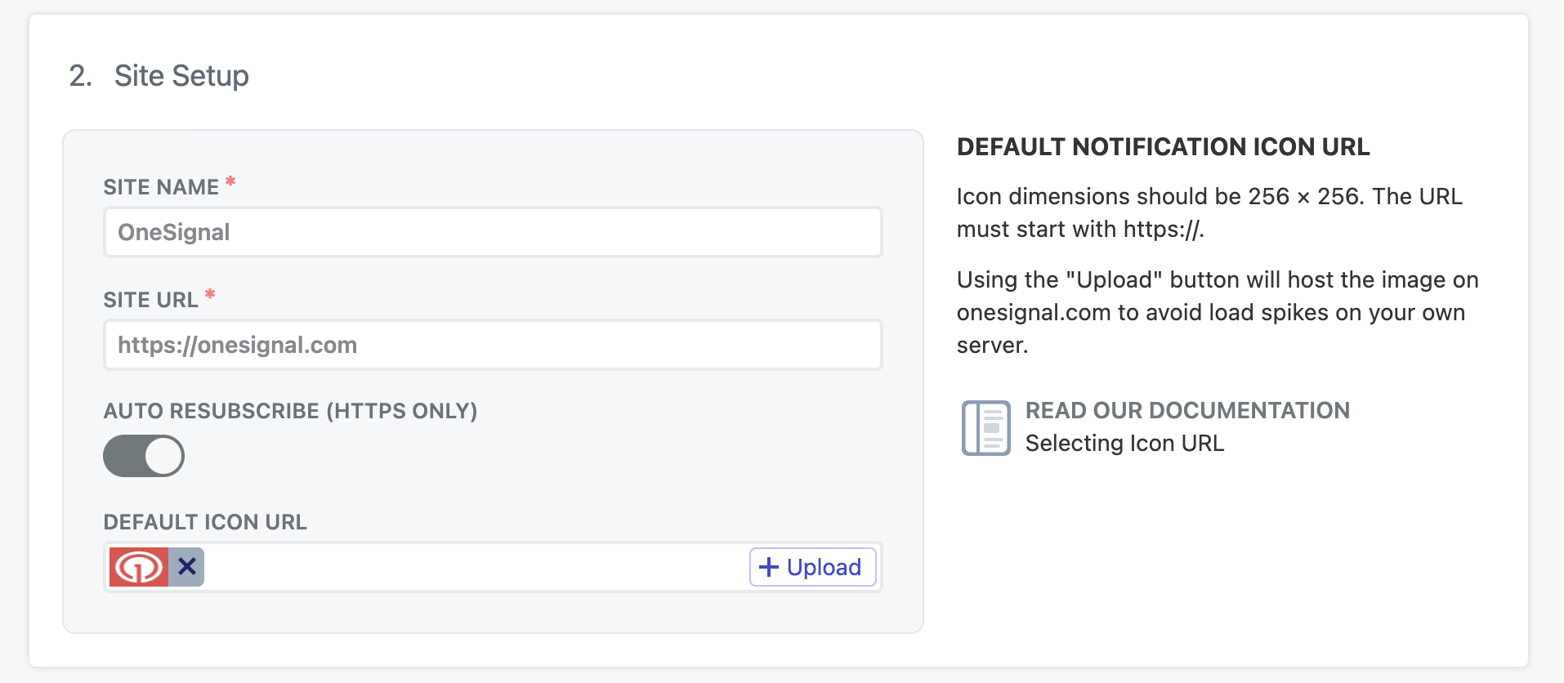Focus the Site URL input field
1564x683 pixels.
[x=493, y=345]
